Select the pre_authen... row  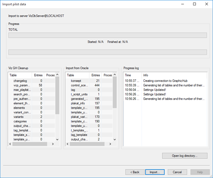click(32, 99)
